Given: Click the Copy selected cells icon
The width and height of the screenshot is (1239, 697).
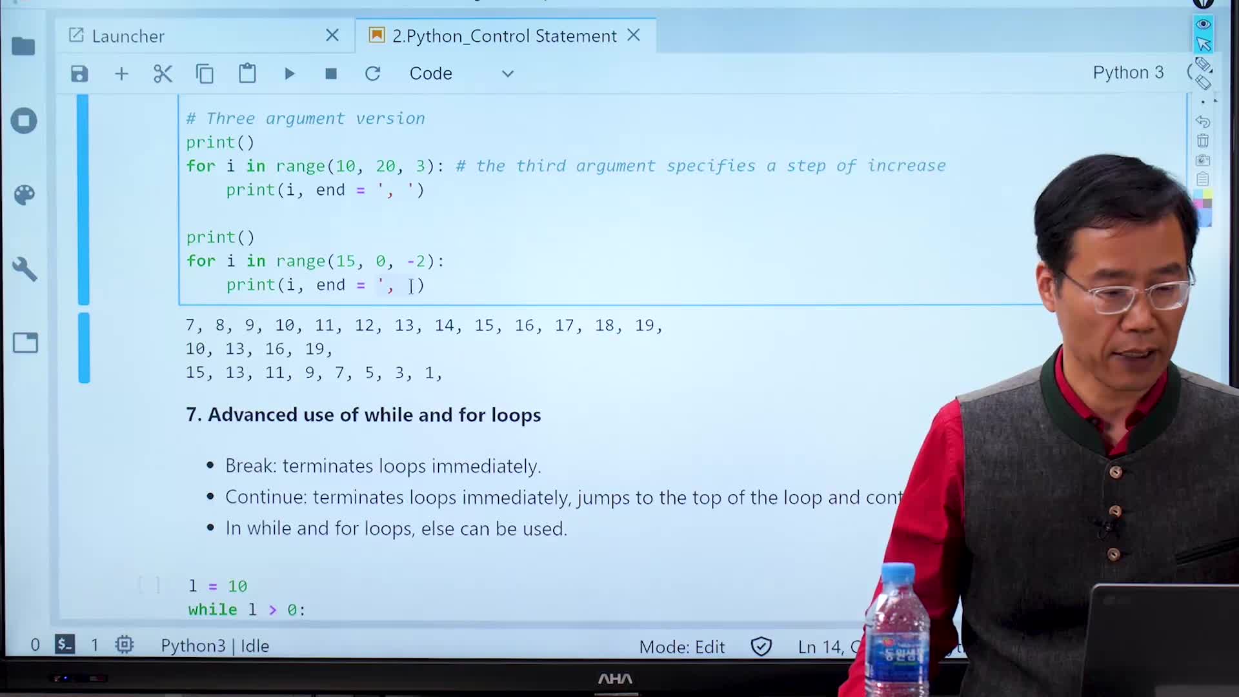Looking at the screenshot, I should pyautogui.click(x=204, y=73).
